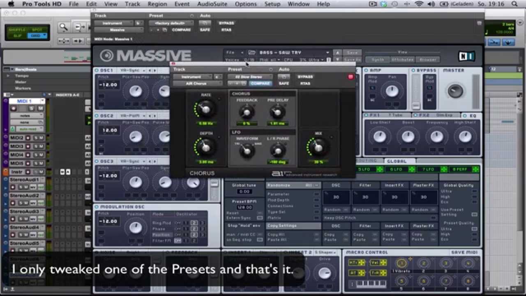This screenshot has width=526, height=296.
Task: Click COMPARE in the AIR Chorus window
Action: tap(261, 83)
